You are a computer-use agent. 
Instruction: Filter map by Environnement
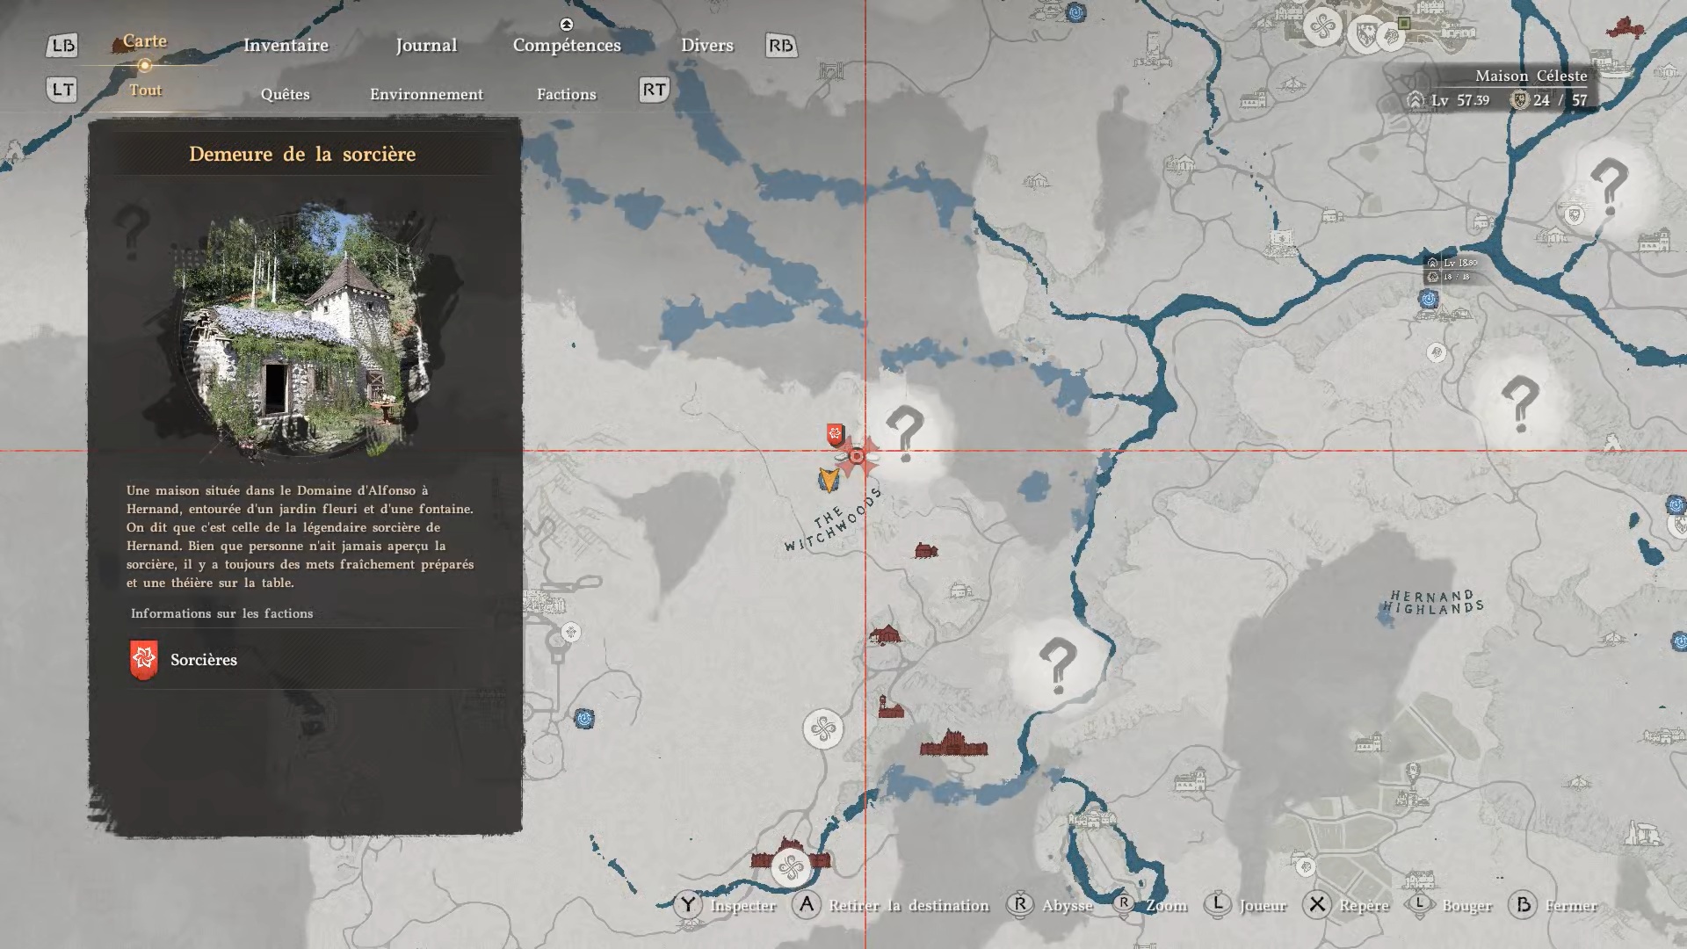pyautogui.click(x=426, y=94)
